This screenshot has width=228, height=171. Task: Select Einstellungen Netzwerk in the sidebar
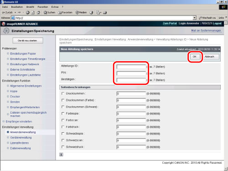25,64
